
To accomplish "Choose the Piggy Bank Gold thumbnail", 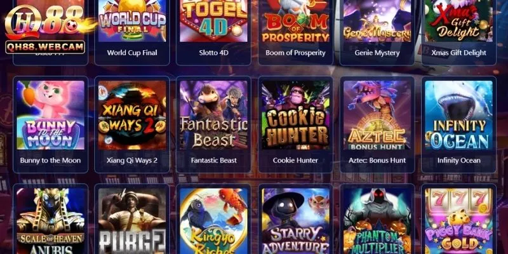I will [x=458, y=221].
